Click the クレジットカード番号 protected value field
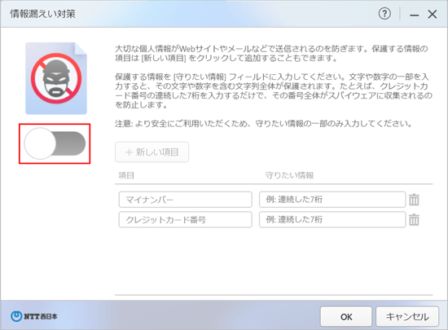 coord(332,219)
